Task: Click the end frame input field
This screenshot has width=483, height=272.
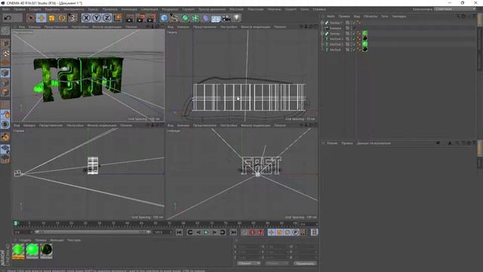Action: click(163, 232)
